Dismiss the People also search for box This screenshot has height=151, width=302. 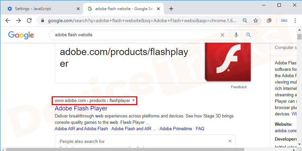[x=230, y=141]
